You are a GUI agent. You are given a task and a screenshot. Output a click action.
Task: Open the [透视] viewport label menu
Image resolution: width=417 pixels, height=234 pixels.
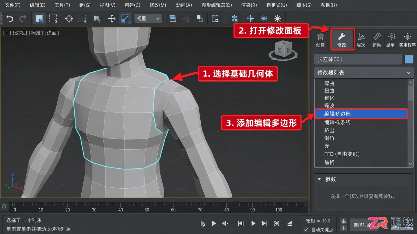click(x=20, y=33)
